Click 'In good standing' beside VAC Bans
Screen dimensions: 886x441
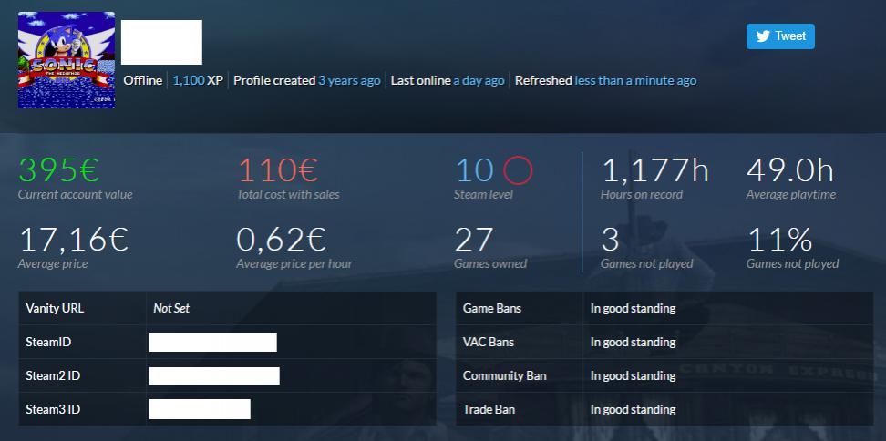(x=633, y=343)
